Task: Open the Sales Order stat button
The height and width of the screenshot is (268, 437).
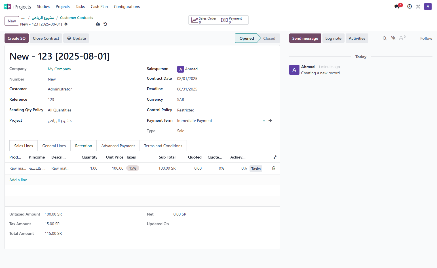Action: tap(204, 20)
